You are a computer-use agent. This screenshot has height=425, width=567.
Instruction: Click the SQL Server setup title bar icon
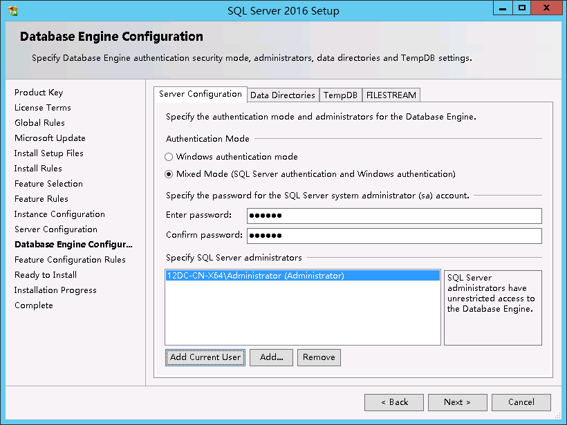pos(12,11)
